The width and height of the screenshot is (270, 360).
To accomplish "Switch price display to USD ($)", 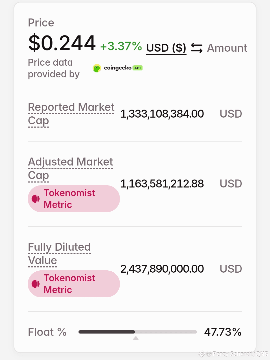I will (166, 48).
